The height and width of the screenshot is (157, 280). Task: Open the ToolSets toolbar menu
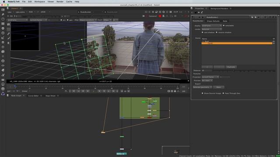3,75
